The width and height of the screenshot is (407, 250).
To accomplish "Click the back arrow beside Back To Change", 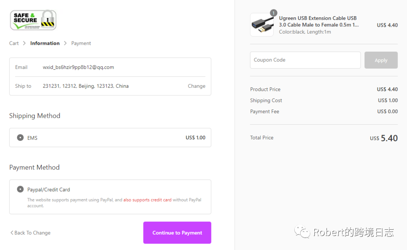I will (x=12, y=233).
